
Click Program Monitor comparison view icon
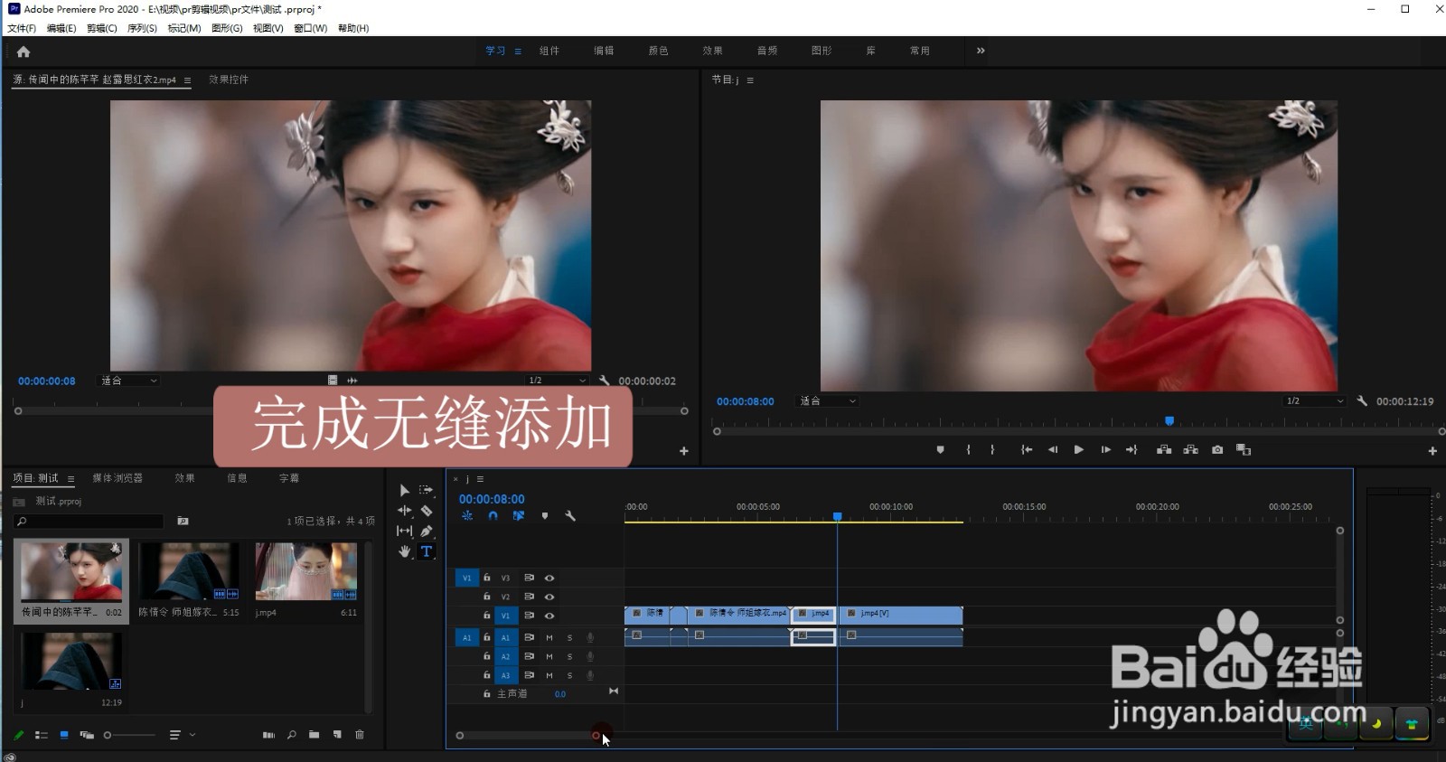tap(1244, 449)
